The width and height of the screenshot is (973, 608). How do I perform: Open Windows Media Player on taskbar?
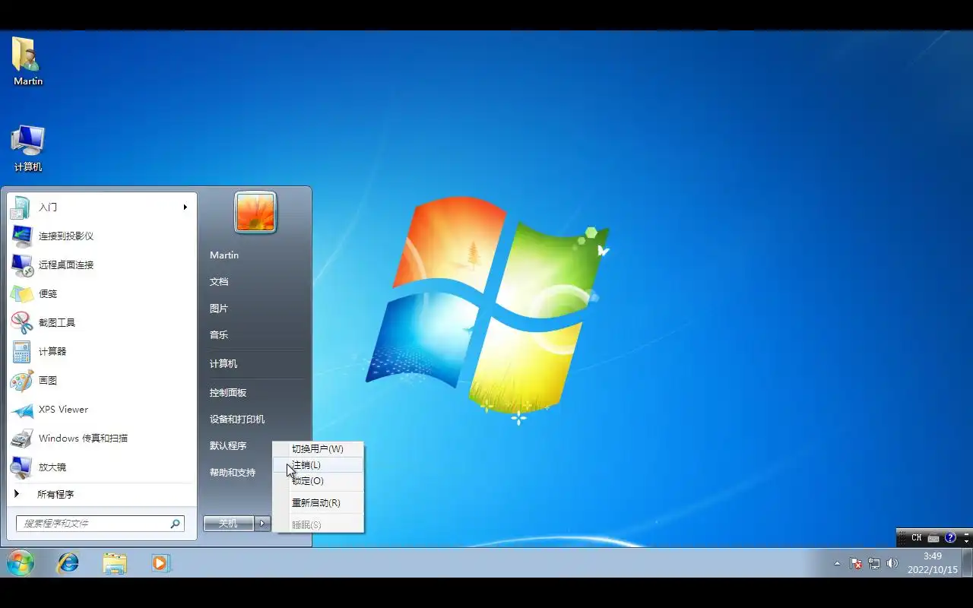(x=160, y=563)
